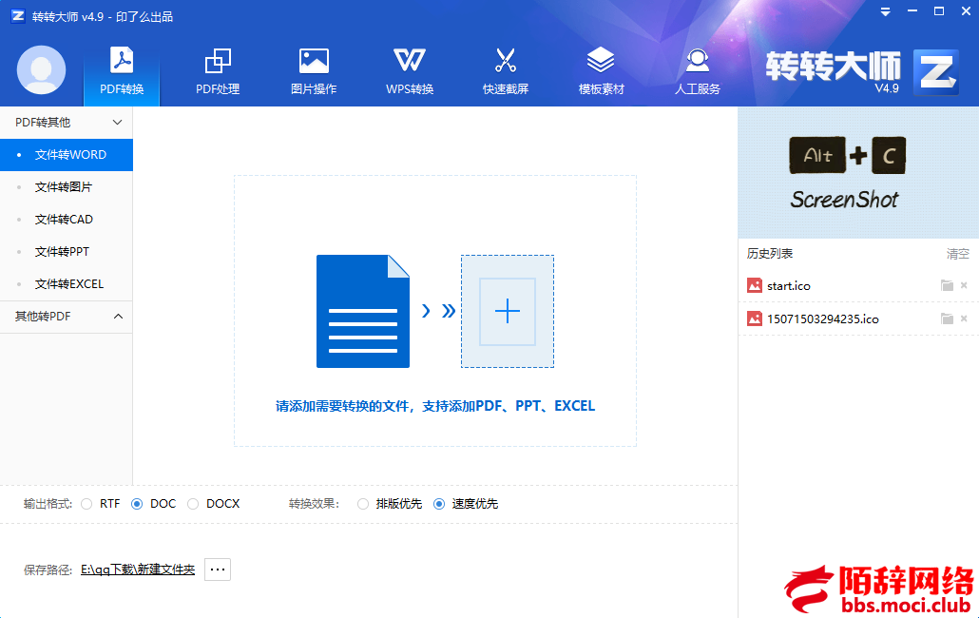
Task: Select 文件转EXCEL in sidebar
Action: click(x=67, y=284)
